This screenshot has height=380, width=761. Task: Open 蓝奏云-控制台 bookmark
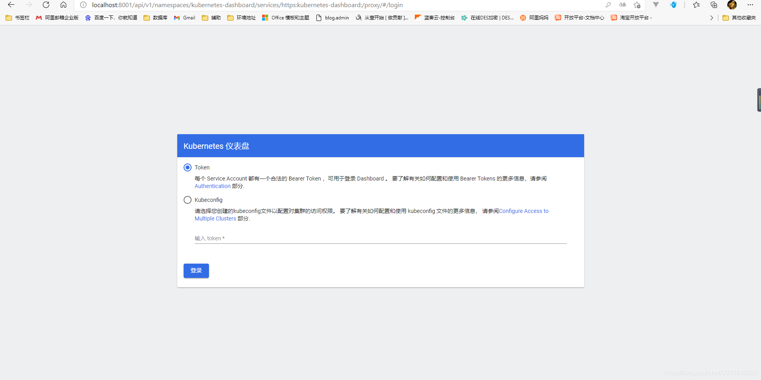click(435, 17)
